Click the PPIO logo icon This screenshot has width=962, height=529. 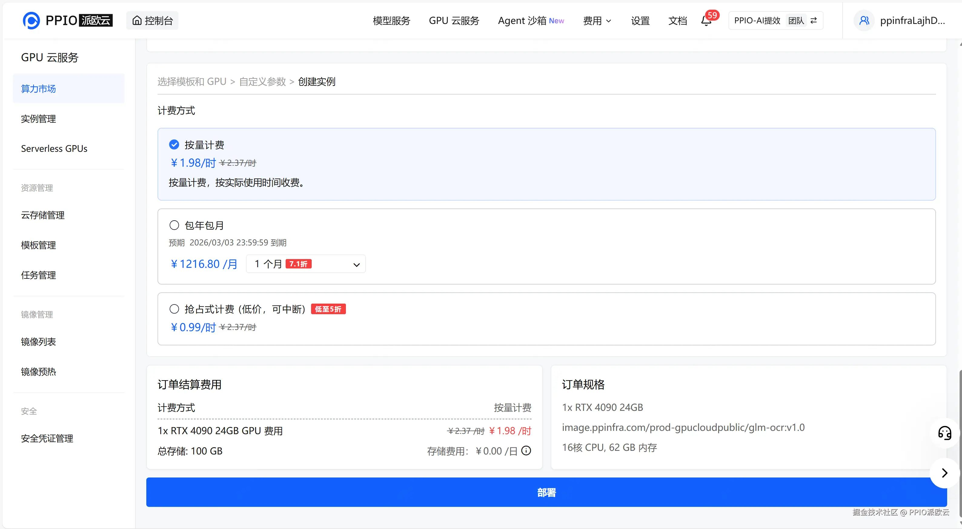click(31, 21)
